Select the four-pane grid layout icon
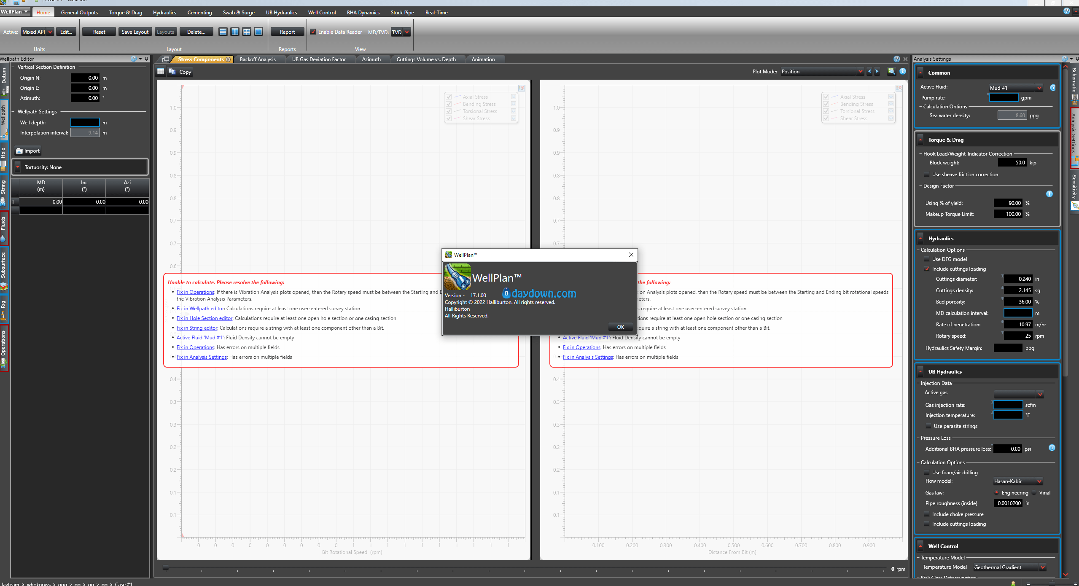The width and height of the screenshot is (1079, 586). pos(247,32)
